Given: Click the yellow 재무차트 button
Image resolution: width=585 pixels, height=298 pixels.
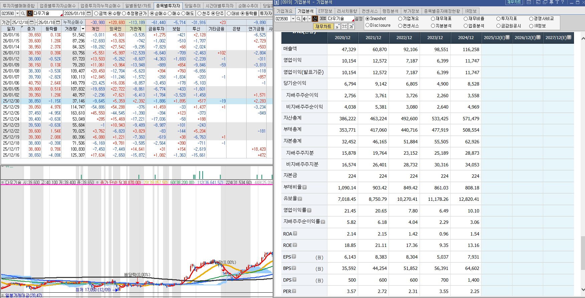Looking at the screenshot, I should click(323, 26).
